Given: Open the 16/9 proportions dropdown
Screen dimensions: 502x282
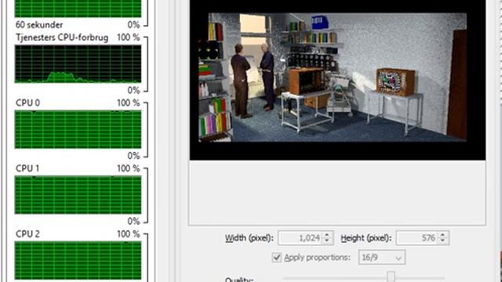Looking at the screenshot, I should (382, 258).
